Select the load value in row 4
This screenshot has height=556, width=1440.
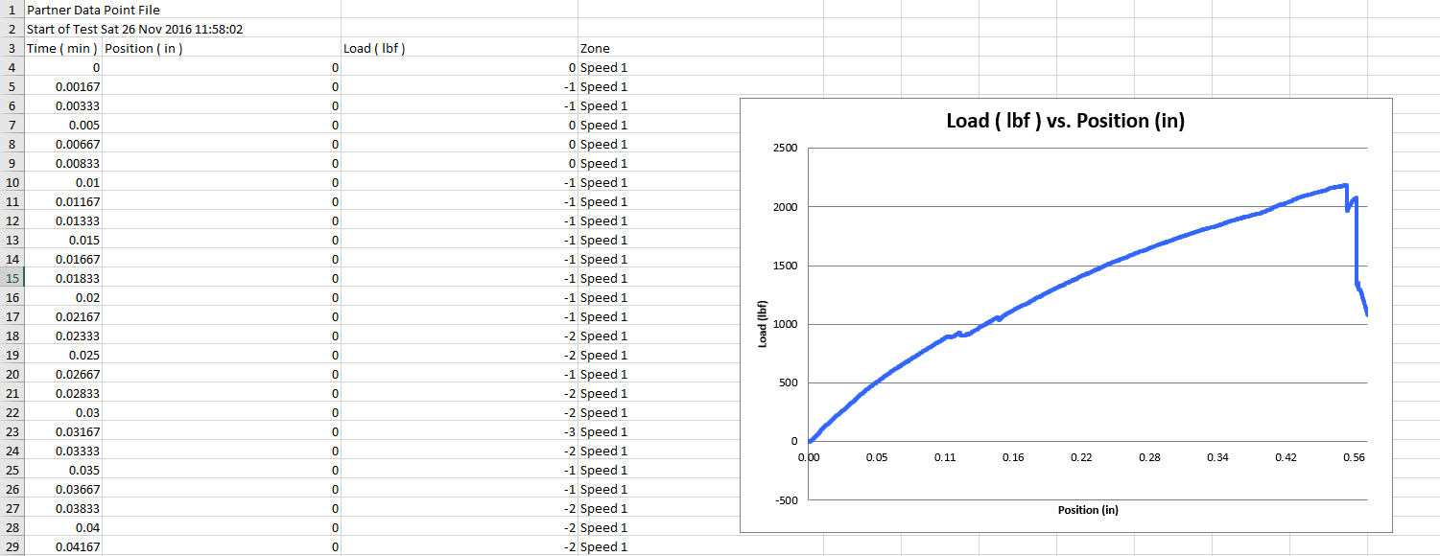(x=459, y=67)
